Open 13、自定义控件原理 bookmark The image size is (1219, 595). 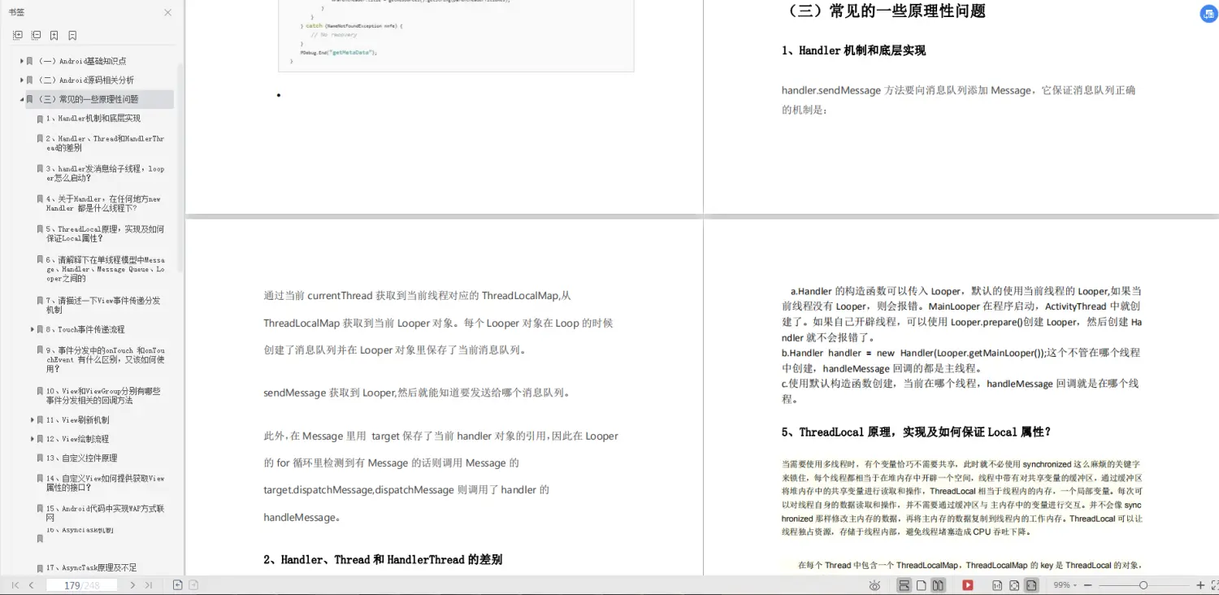(81, 458)
